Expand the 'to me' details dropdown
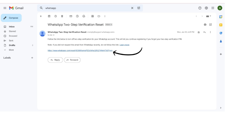This screenshot has height=116, width=225. pos(54,35)
